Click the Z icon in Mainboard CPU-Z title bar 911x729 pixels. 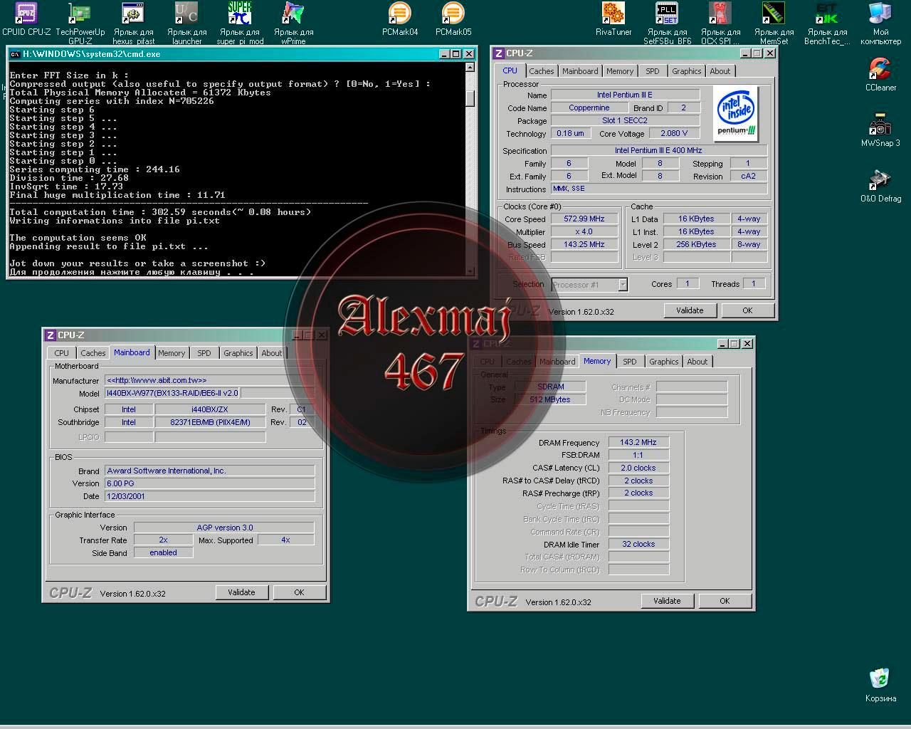click(51, 335)
